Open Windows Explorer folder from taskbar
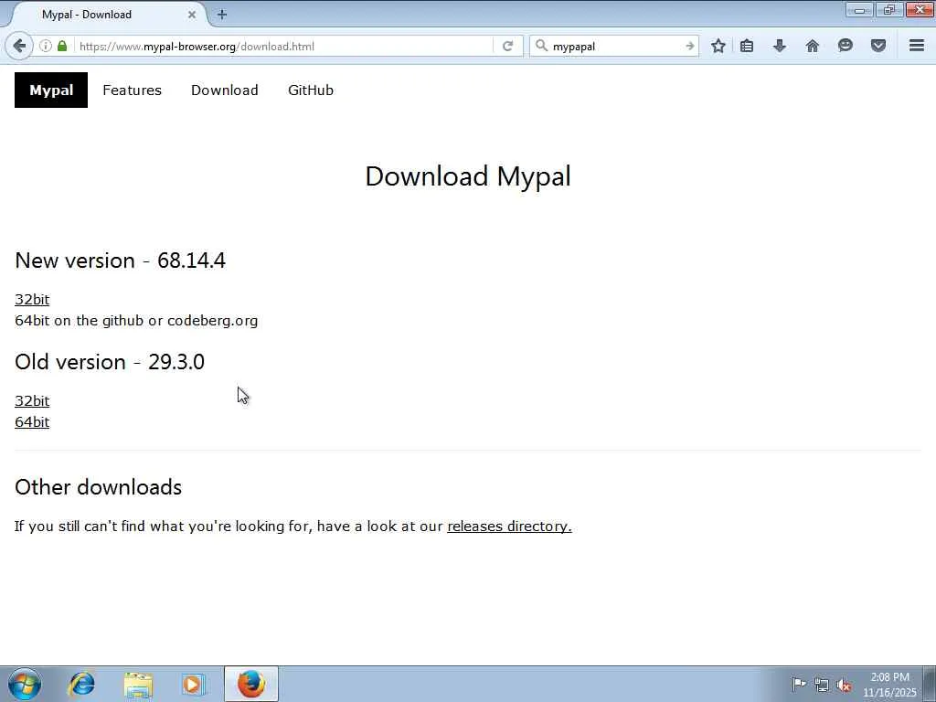936x702 pixels. [138, 684]
